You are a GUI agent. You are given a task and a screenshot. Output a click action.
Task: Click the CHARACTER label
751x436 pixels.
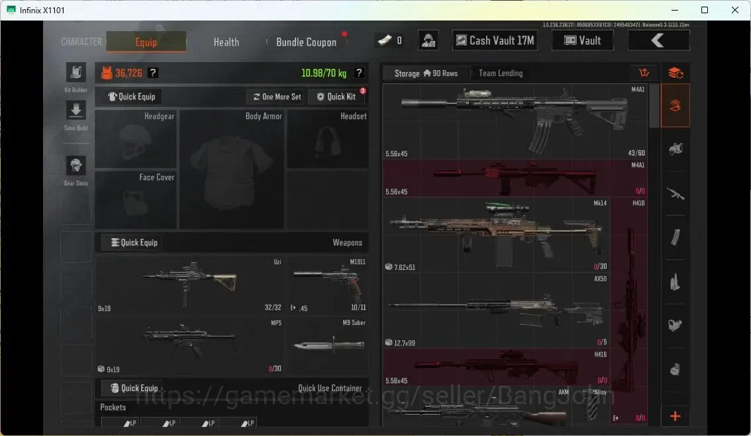pyautogui.click(x=81, y=42)
